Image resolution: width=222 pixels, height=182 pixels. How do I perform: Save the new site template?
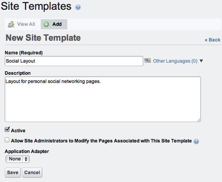click(13, 173)
